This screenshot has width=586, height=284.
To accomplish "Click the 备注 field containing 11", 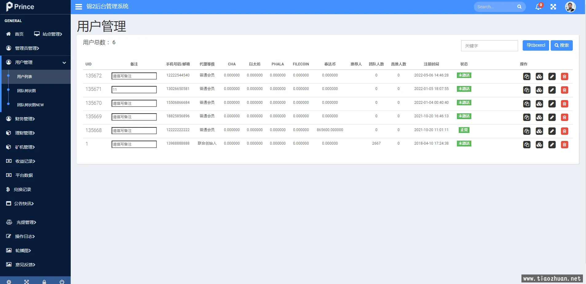I will pos(134,90).
